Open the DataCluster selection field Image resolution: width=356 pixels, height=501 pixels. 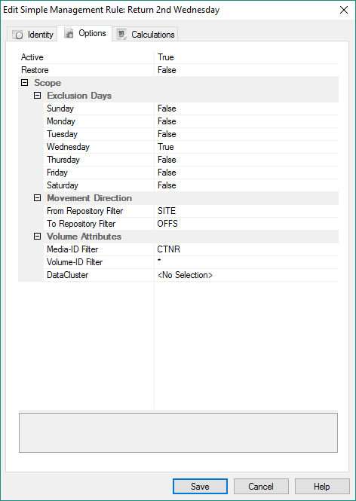[247, 275]
